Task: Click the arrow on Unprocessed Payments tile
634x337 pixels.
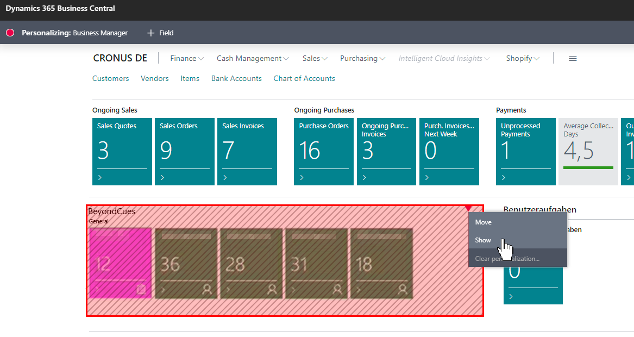Action: 504,178
